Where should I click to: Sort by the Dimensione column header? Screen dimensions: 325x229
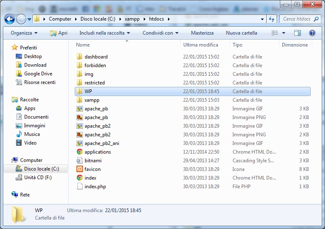click(295, 44)
